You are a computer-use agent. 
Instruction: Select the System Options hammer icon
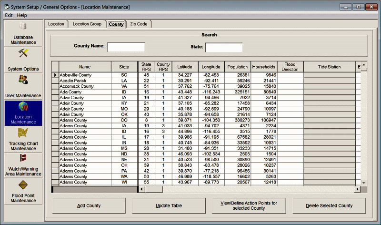(23, 53)
